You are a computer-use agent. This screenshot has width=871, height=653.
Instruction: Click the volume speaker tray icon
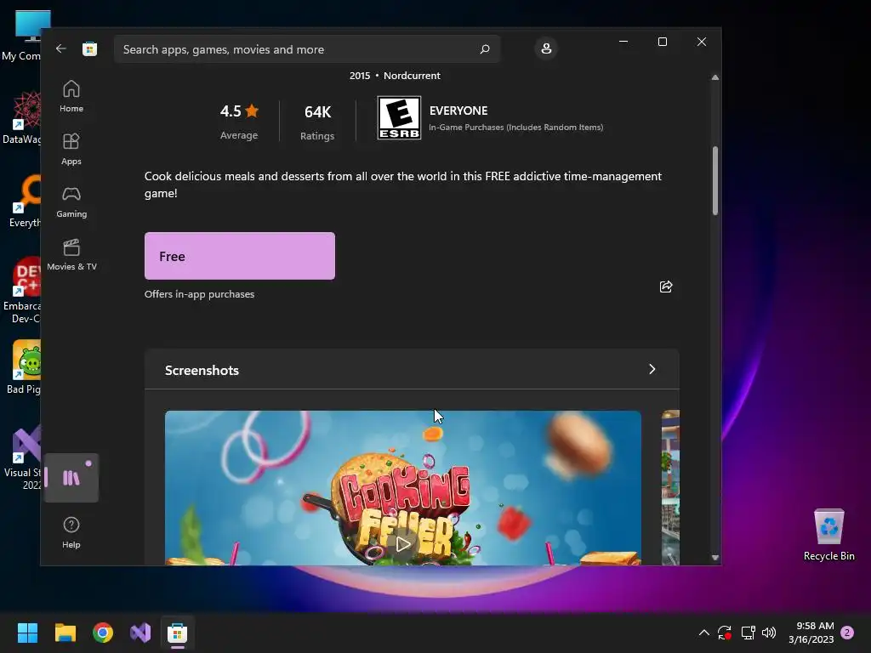[769, 633]
